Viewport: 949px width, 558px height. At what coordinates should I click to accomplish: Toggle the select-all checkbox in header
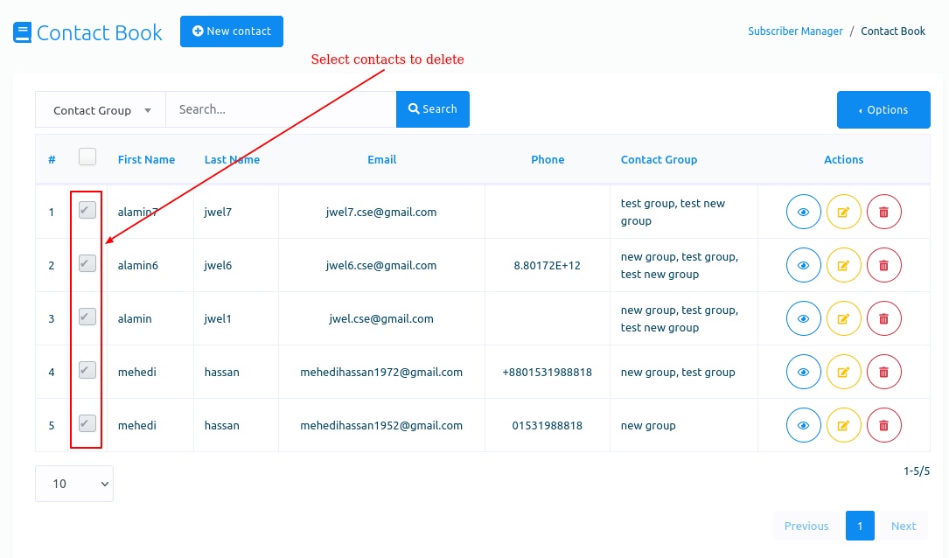pos(87,157)
